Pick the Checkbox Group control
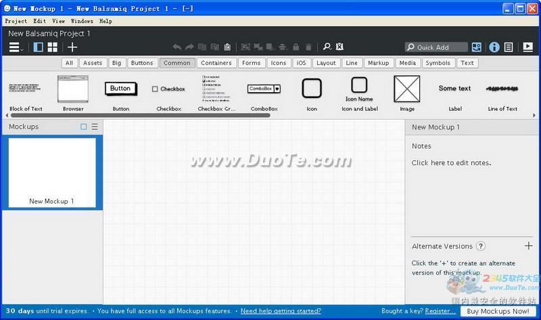541x320 pixels. click(x=216, y=93)
